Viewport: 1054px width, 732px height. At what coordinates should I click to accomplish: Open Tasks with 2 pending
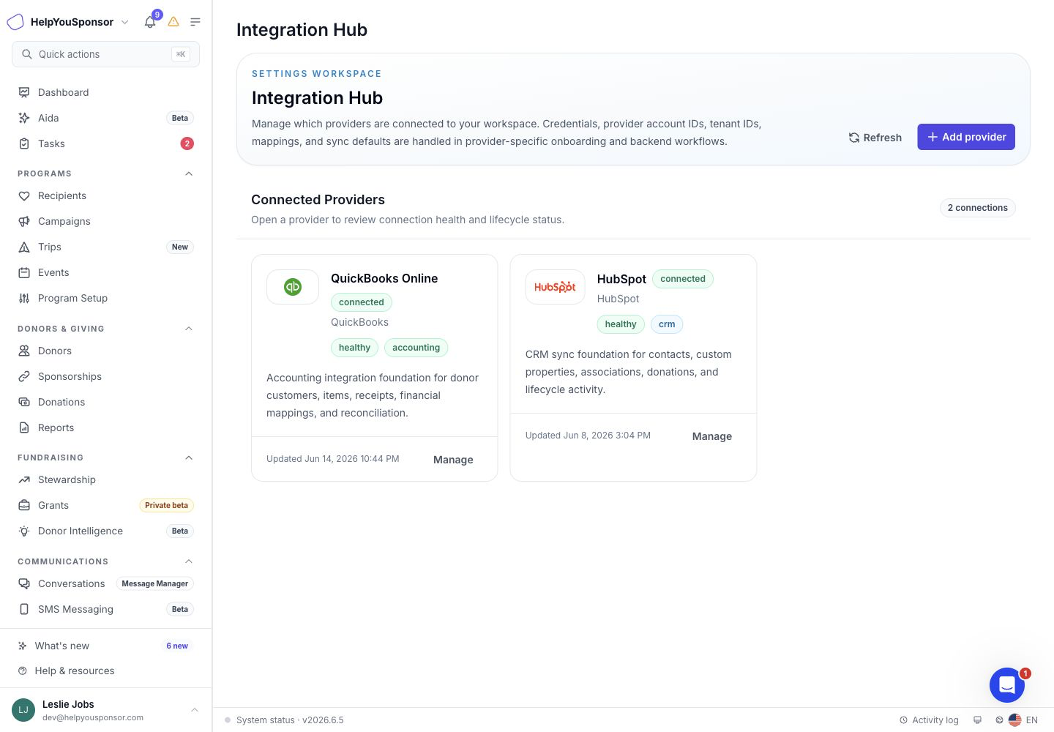coord(105,143)
